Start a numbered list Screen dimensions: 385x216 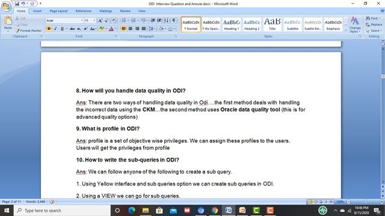point(134,20)
